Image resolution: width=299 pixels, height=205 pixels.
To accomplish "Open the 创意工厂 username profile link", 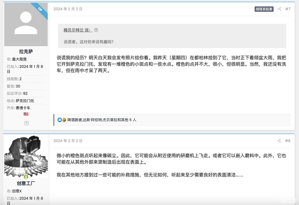I will tap(26, 183).
